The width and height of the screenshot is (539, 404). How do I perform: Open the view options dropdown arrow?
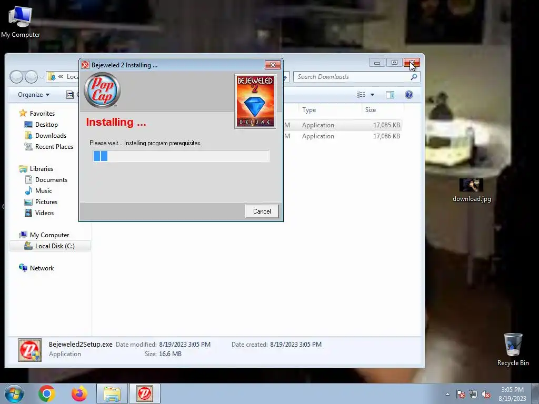[372, 95]
